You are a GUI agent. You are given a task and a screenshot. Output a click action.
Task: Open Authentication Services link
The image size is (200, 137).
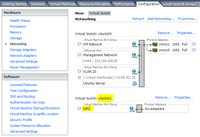pyautogui.click(x=27, y=102)
